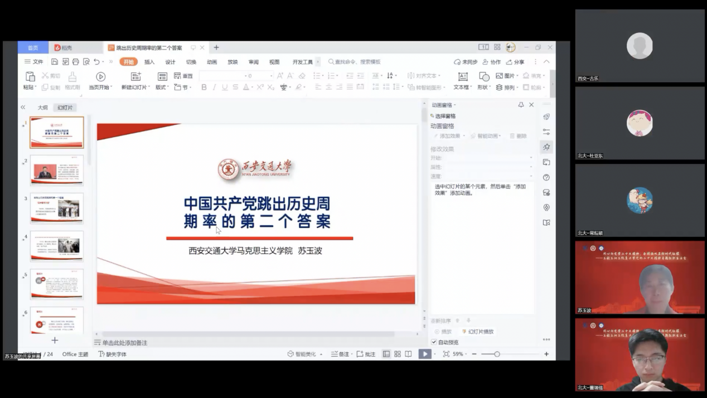The image size is (707, 398).
Task: Pin the animation pane with pin icon
Action: tap(521, 105)
